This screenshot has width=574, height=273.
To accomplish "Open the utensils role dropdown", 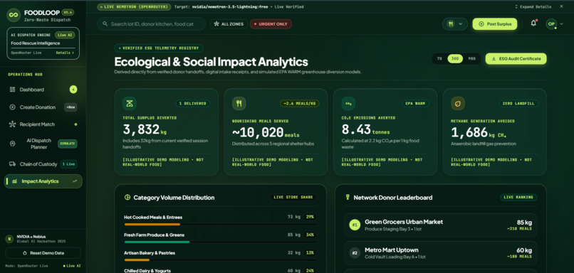I will (x=454, y=23).
